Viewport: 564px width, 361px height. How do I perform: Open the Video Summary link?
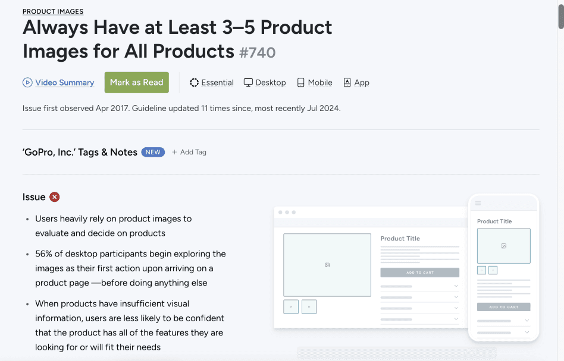(x=65, y=83)
